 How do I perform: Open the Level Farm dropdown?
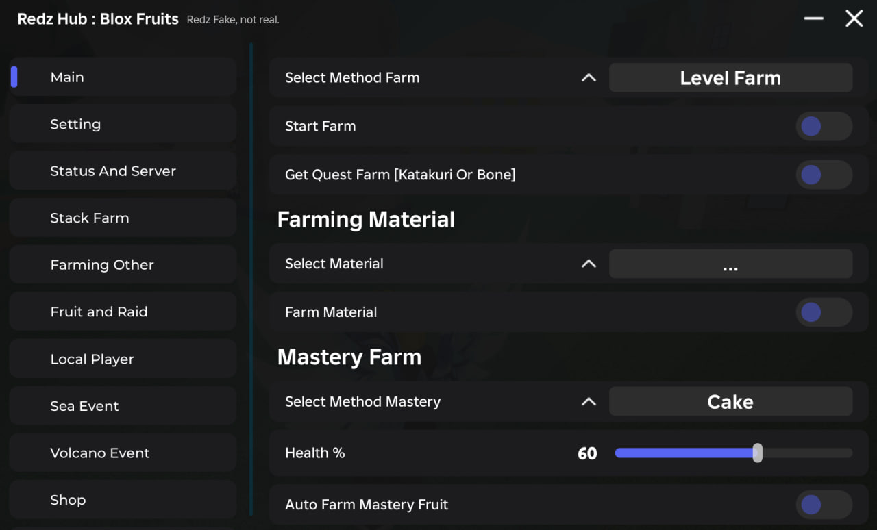click(730, 78)
